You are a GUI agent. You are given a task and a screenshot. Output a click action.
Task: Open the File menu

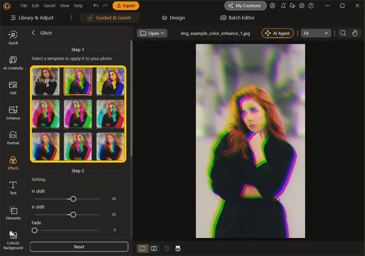click(x=24, y=5)
